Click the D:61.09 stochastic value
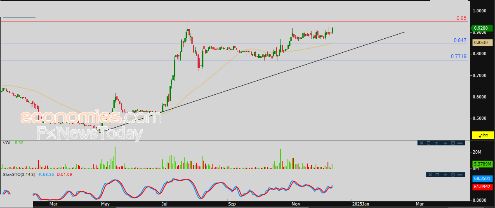 coord(64,175)
